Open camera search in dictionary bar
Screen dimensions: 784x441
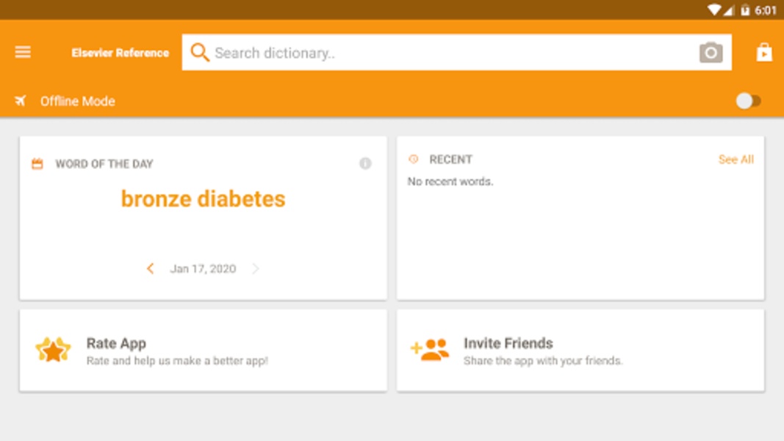point(711,52)
